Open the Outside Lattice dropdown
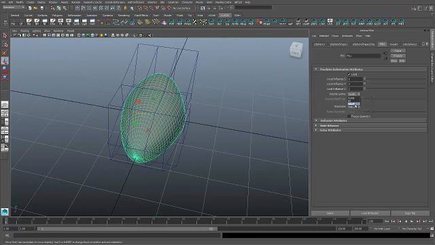 click(x=354, y=94)
